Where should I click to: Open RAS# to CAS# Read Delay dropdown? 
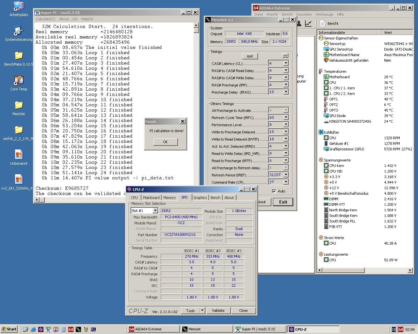tap(286, 70)
